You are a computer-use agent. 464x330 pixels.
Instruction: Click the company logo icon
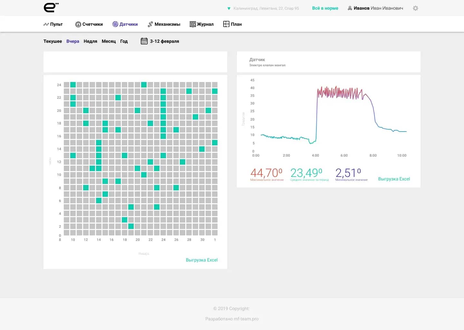point(51,8)
